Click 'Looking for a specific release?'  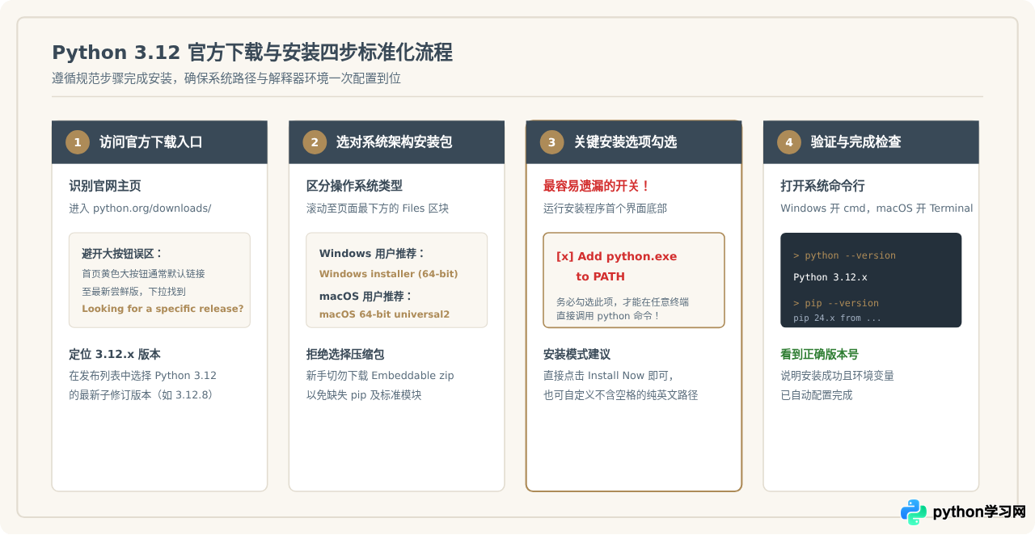[163, 309]
